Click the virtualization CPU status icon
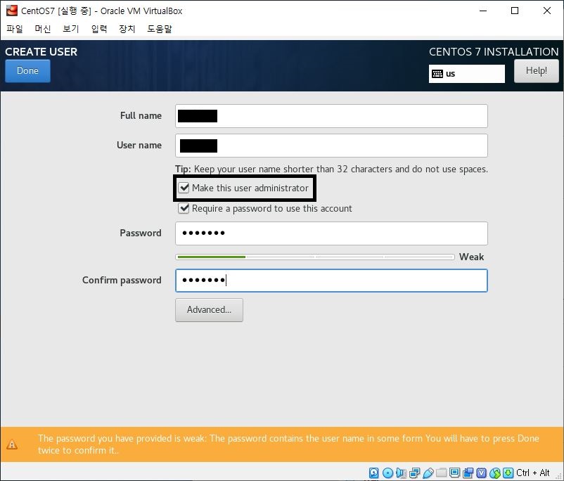This screenshot has width=564, height=481. [x=482, y=473]
